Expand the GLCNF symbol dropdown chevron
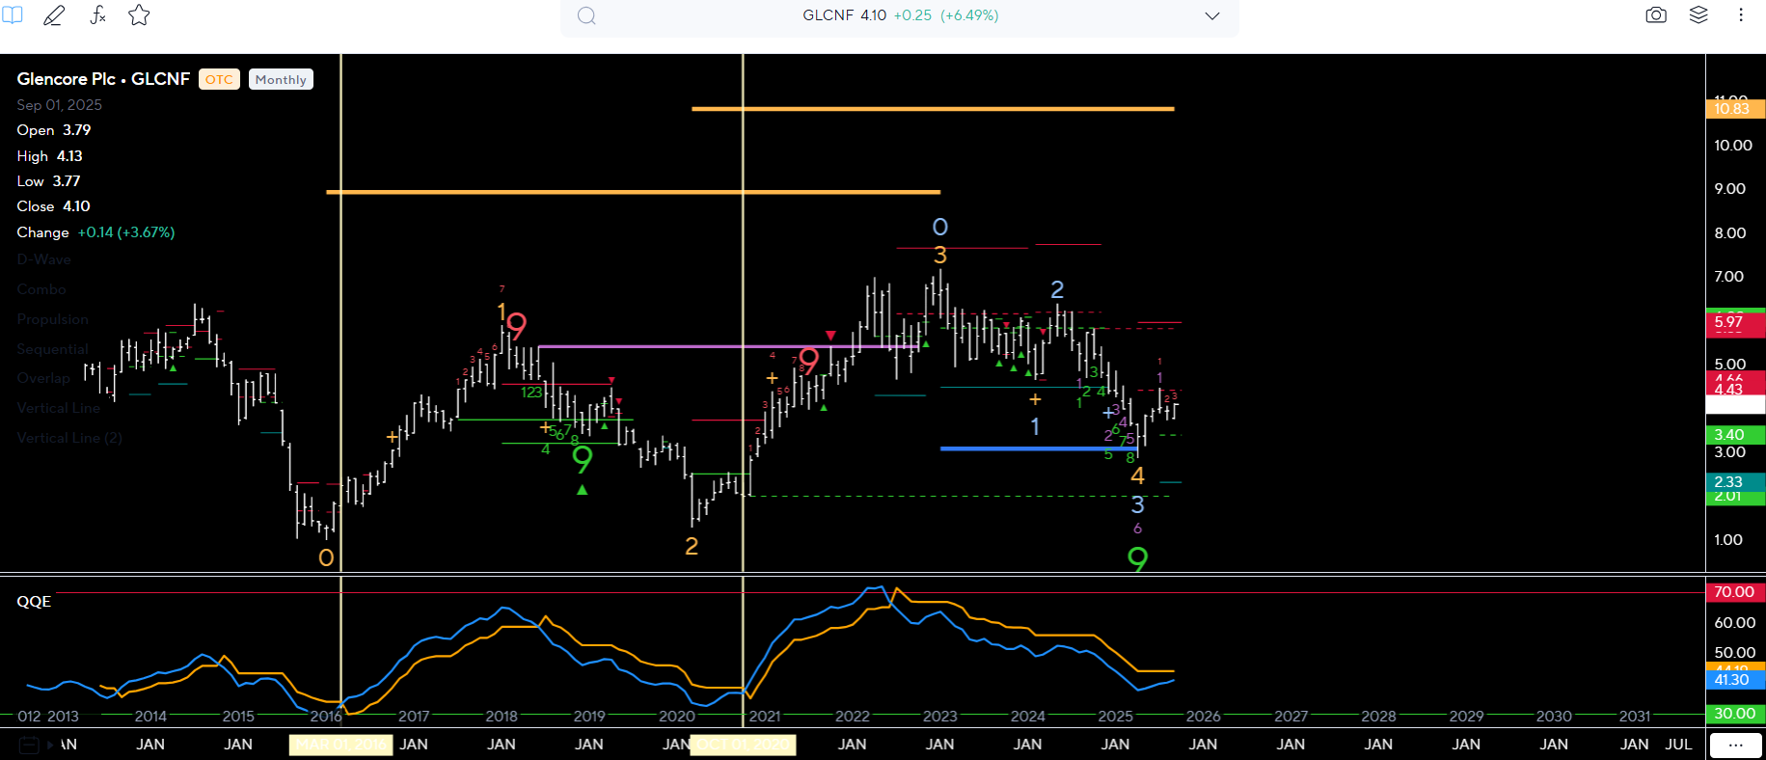 coord(1212,16)
